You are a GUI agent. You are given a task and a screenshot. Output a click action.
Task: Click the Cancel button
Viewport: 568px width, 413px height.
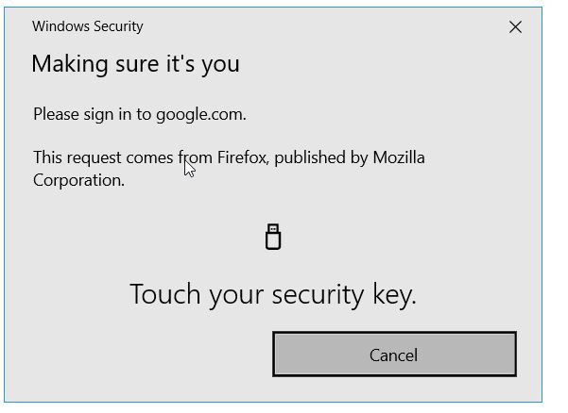394,355
